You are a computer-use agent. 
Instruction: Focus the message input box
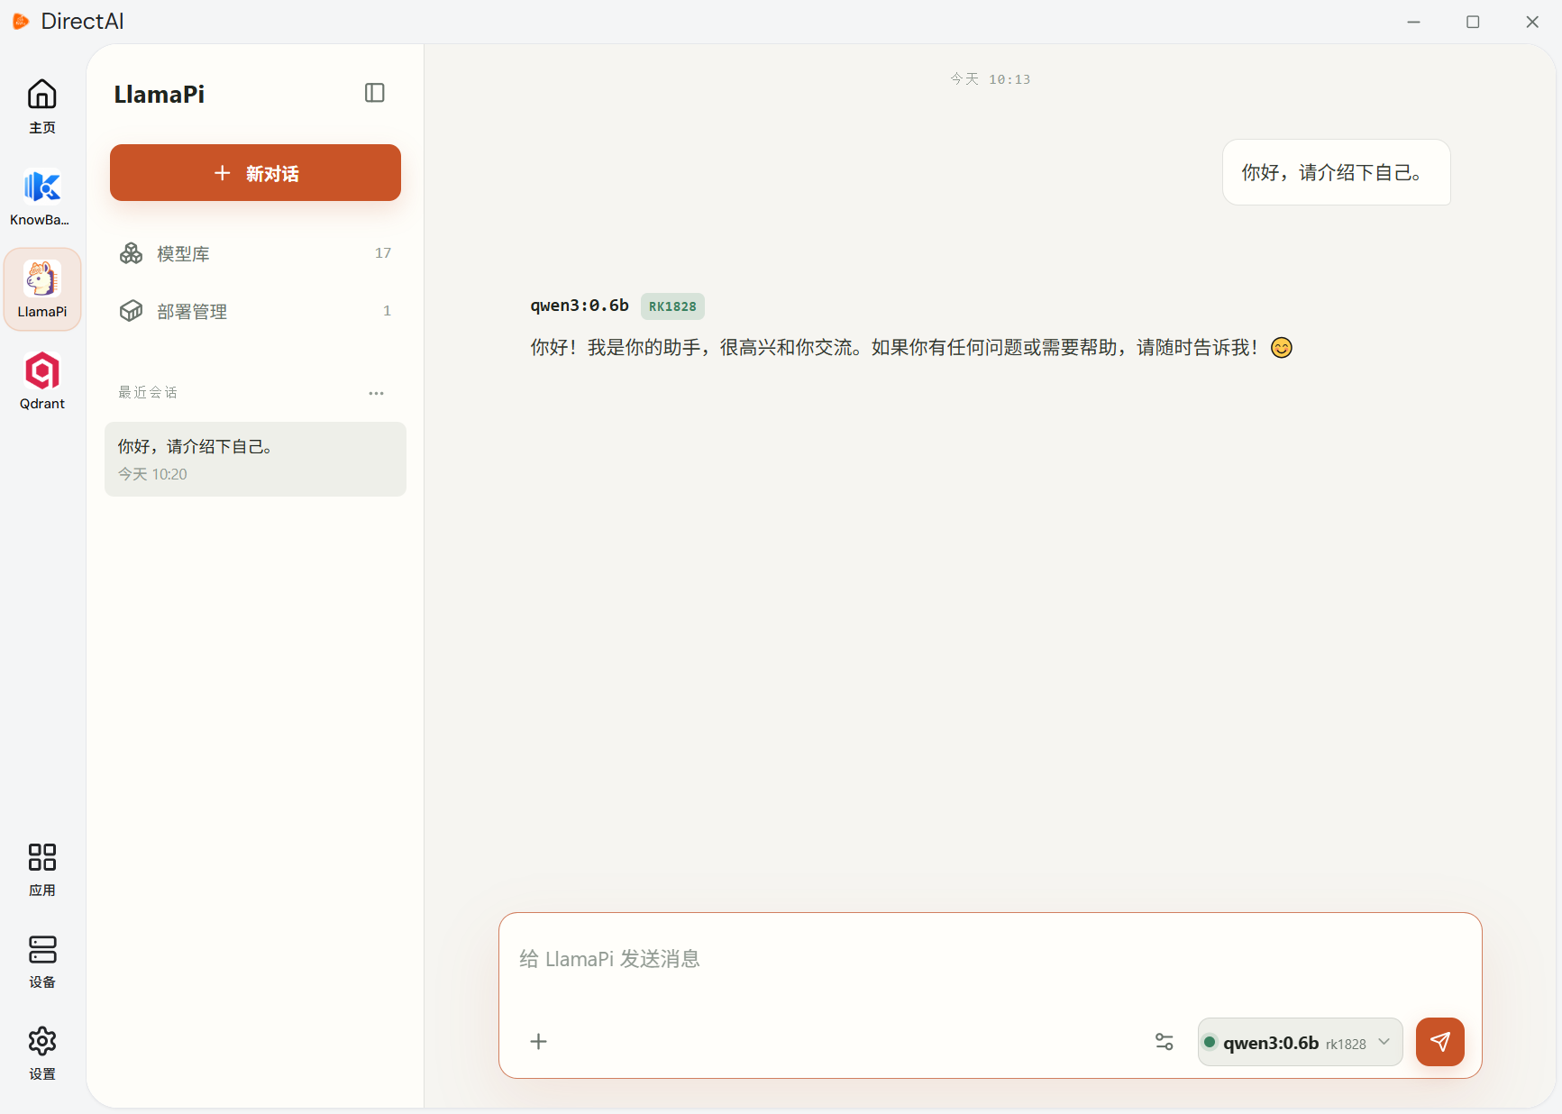(x=990, y=959)
